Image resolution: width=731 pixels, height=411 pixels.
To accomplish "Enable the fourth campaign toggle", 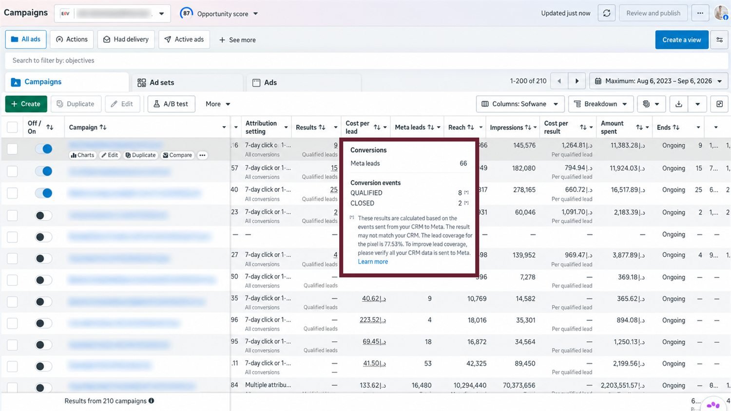I will (x=43, y=215).
